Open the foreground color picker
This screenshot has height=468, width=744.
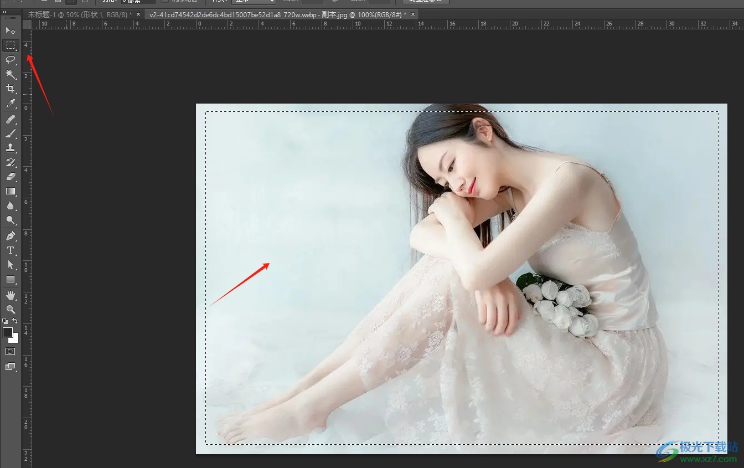[x=8, y=332]
